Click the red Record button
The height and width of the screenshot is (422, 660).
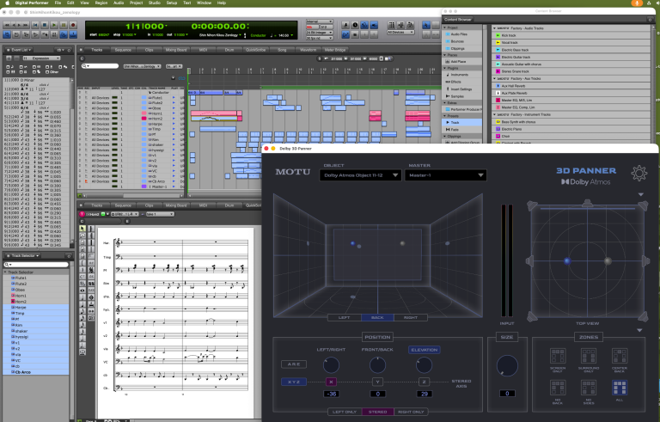tap(73, 25)
